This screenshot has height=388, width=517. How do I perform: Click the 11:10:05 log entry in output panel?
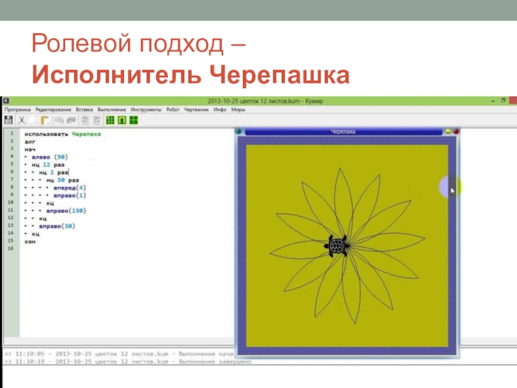[120, 354]
